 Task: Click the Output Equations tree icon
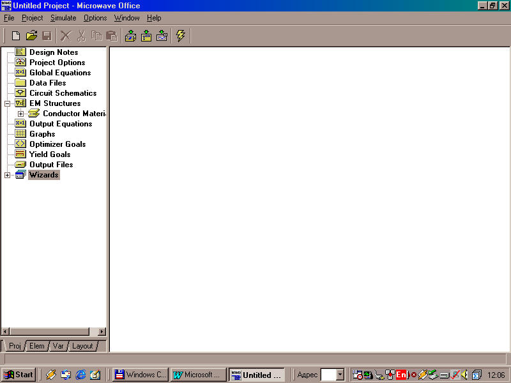[20, 123]
